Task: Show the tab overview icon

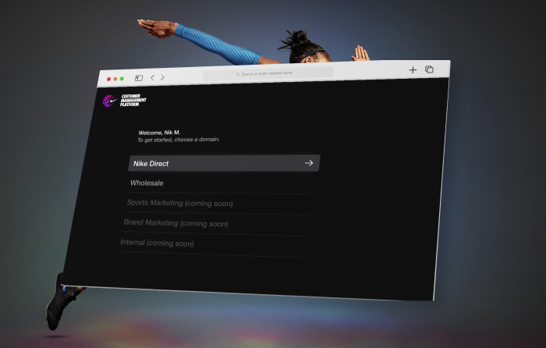Action: [429, 69]
